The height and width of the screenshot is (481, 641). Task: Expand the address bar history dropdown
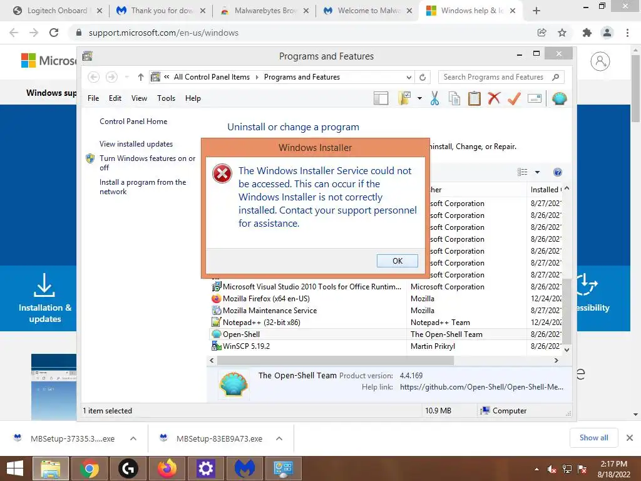point(408,77)
